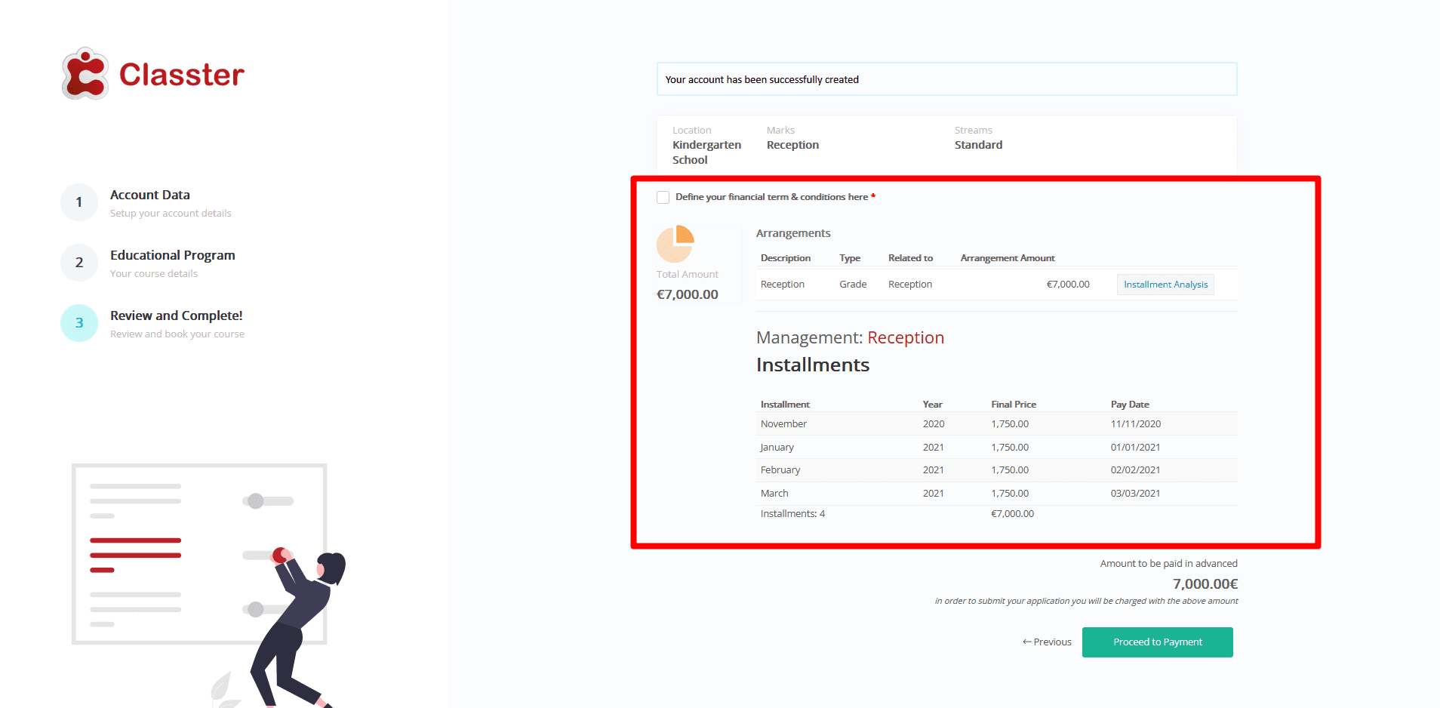Open the Installment Analysis button
The image size is (1440, 708).
tap(1165, 285)
